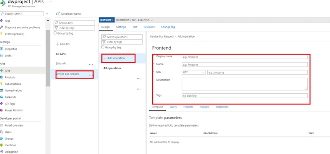This screenshot has height=154, width=330.
Task: Open the second operation ellipsis under All operations
Action: 139,89
